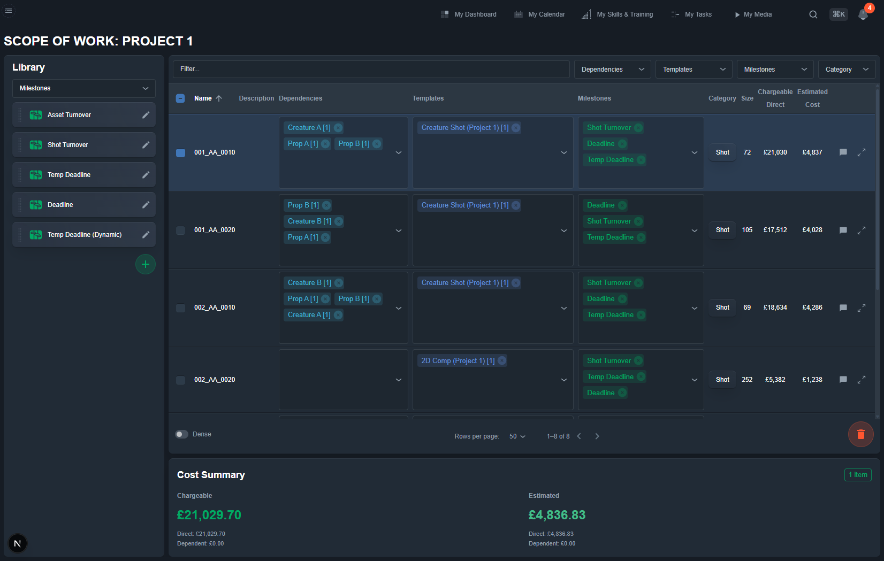The image size is (884, 561).
Task: Click the select-all checkbox in the header
Action: click(x=180, y=98)
